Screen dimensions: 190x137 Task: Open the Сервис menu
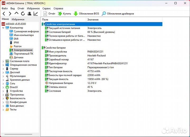pyautogui.click(x=47, y=8)
